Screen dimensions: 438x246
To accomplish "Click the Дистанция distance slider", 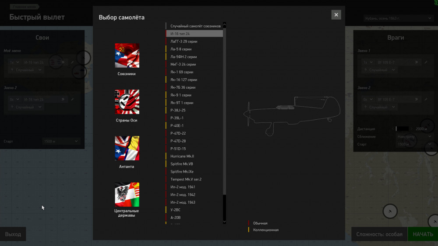I will (402, 129).
